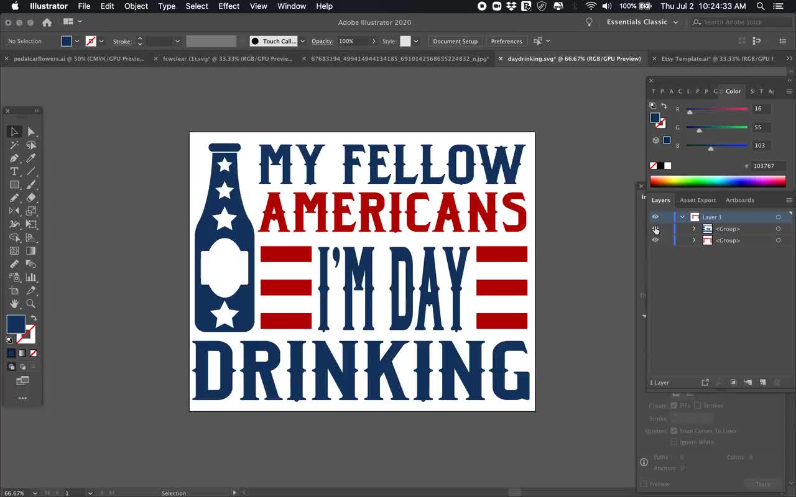Open graphic Style dropdown

click(x=415, y=41)
